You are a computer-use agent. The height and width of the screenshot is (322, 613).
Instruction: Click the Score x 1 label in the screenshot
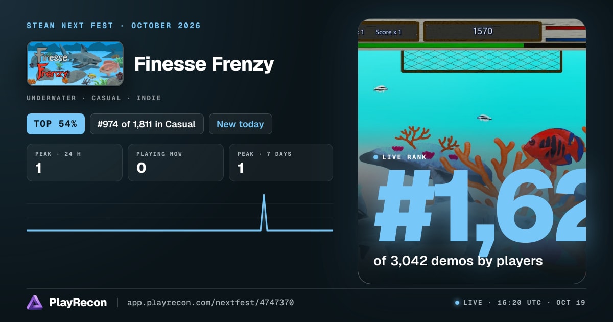tap(388, 32)
